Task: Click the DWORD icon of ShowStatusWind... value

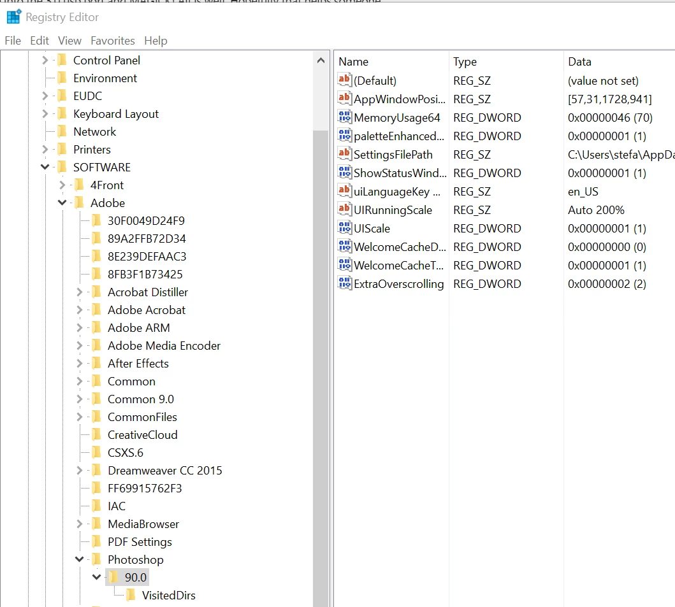Action: pos(345,173)
